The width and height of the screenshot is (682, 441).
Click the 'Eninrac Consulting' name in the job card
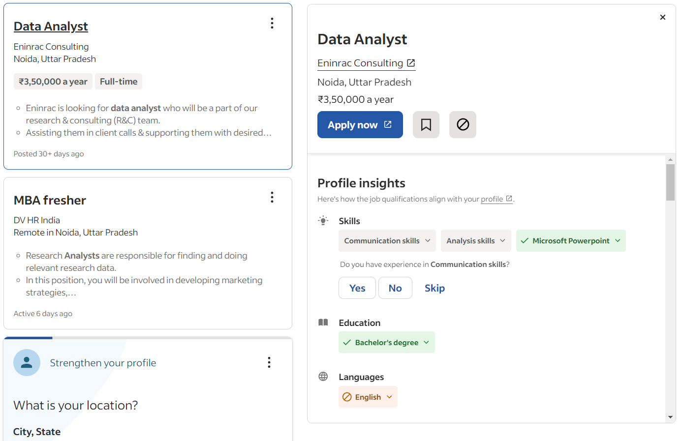point(51,47)
